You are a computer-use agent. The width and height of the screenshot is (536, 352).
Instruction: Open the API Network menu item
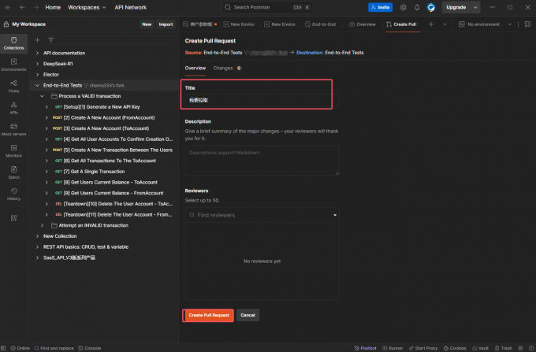(131, 7)
